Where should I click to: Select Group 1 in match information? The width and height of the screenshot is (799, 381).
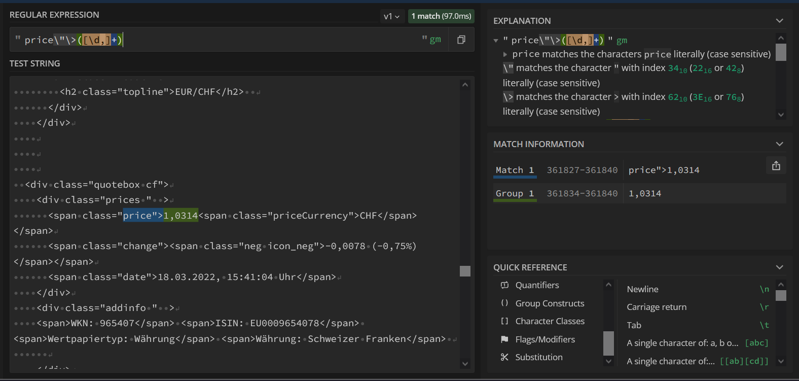pos(515,193)
